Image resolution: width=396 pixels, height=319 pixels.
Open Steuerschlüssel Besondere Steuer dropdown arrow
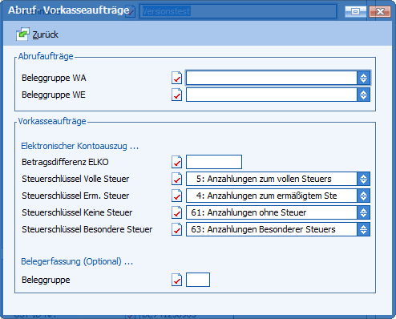(363, 229)
